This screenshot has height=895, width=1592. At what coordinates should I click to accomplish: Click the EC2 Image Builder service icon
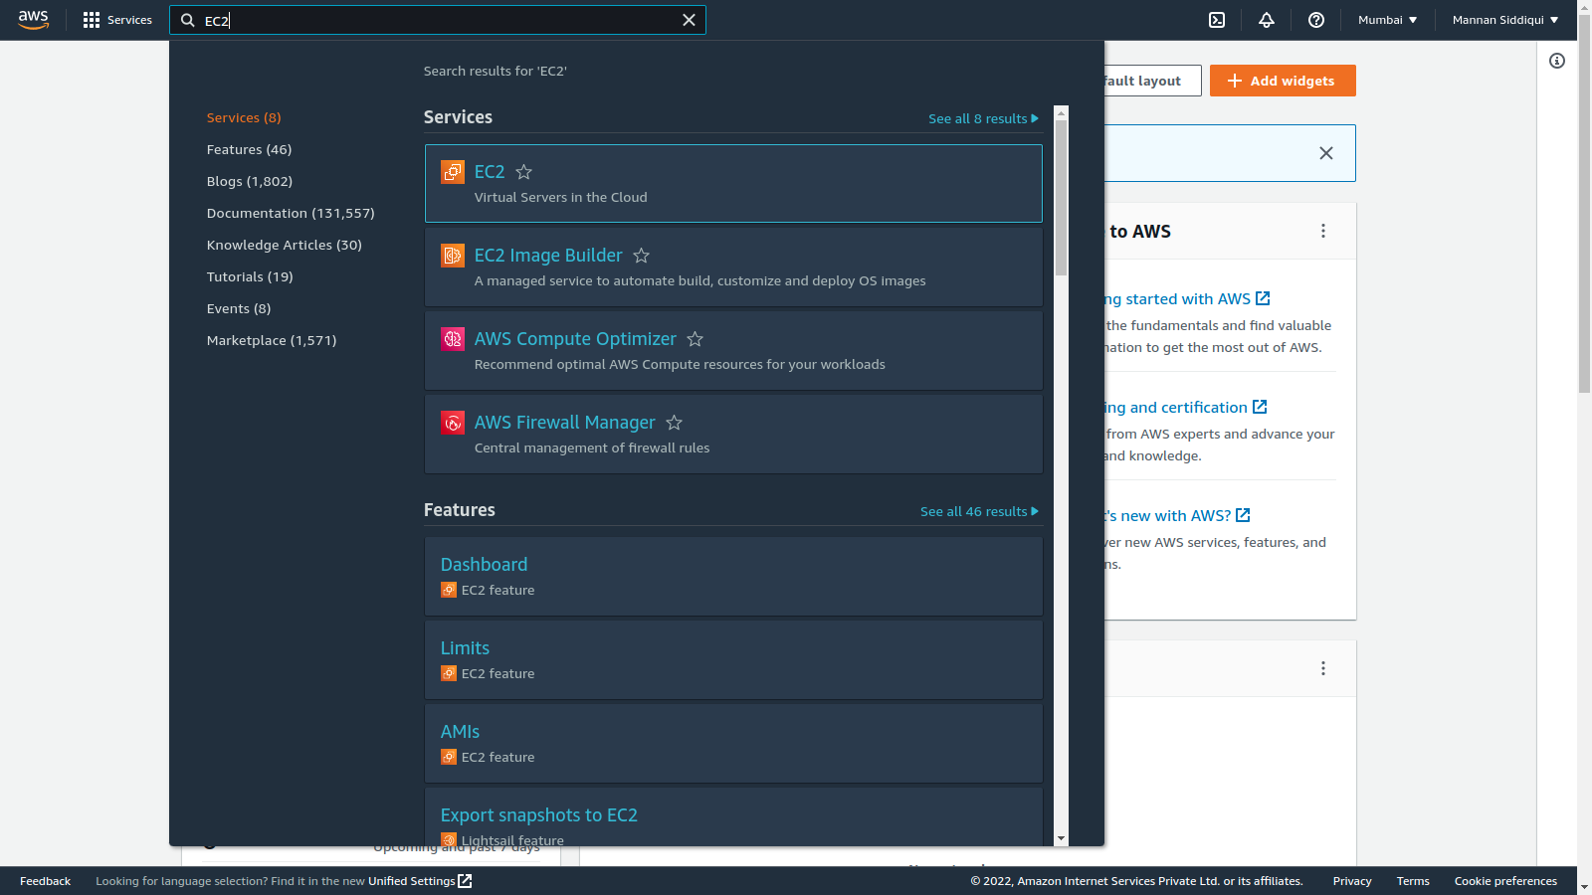coord(453,255)
